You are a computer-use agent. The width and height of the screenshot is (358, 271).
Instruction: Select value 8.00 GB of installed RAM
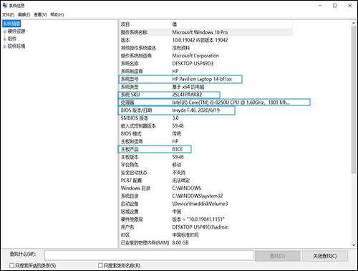pyautogui.click(x=180, y=243)
